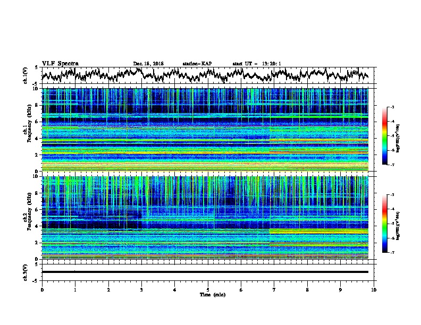The height and width of the screenshot is (325, 421).
Task: Click the time axis tick label "1"
Action: tap(75, 290)
